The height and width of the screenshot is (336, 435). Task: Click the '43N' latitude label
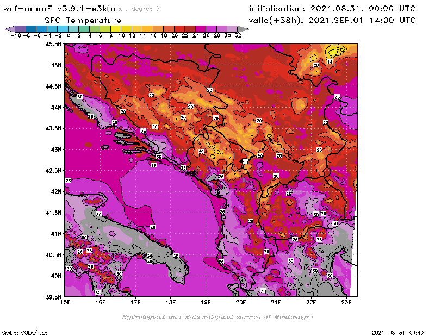[x=56, y=150]
